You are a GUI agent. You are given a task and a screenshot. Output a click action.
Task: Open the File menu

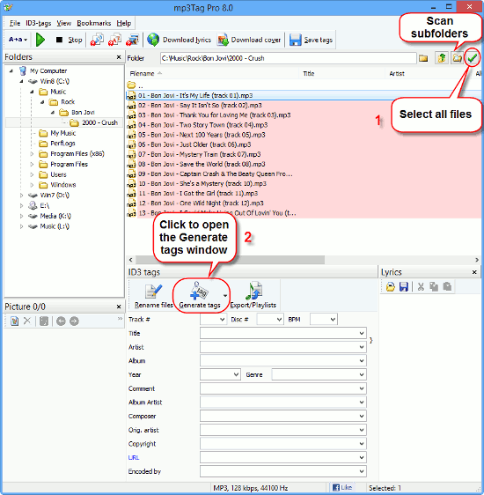point(14,23)
